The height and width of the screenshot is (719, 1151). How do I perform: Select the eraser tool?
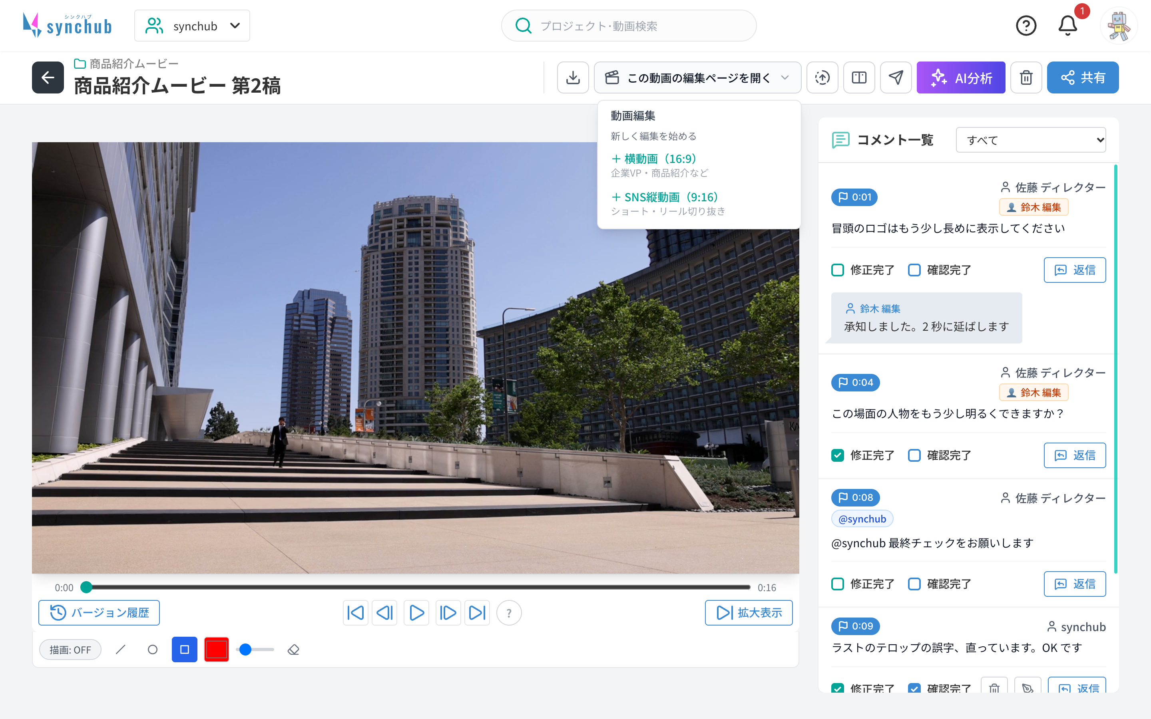click(x=293, y=649)
